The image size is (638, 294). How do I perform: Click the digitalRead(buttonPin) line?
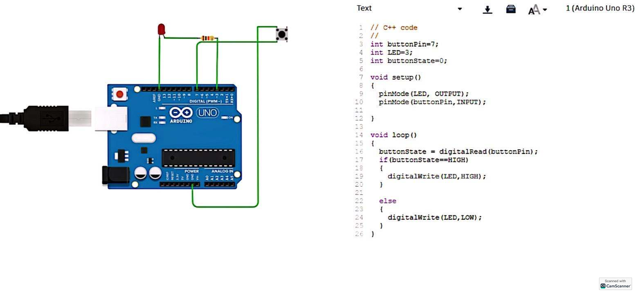[458, 152]
